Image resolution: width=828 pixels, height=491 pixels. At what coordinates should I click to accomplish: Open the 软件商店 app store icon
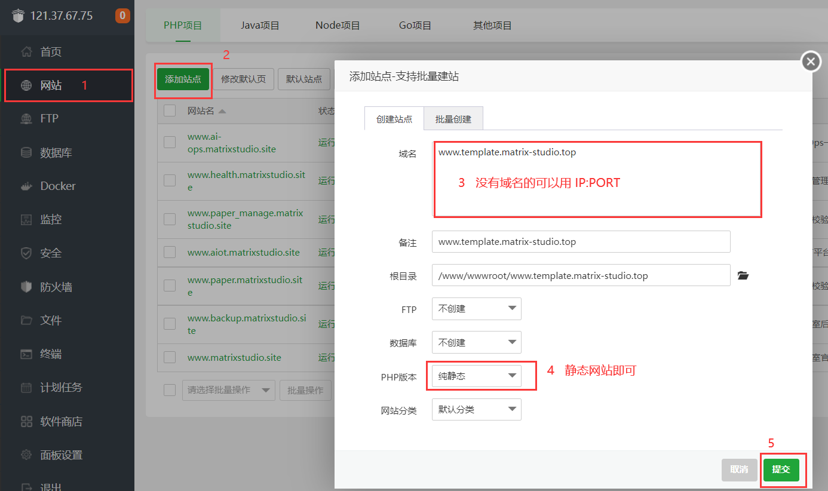point(26,422)
